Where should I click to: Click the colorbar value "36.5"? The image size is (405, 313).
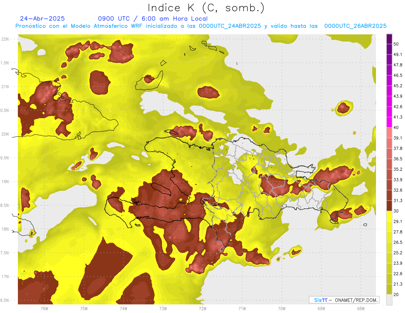point(398,159)
